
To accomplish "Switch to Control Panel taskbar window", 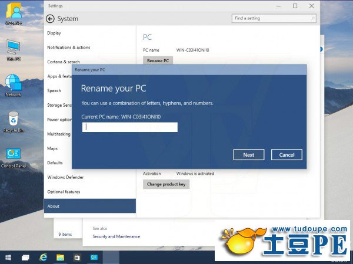I will tap(94, 258).
